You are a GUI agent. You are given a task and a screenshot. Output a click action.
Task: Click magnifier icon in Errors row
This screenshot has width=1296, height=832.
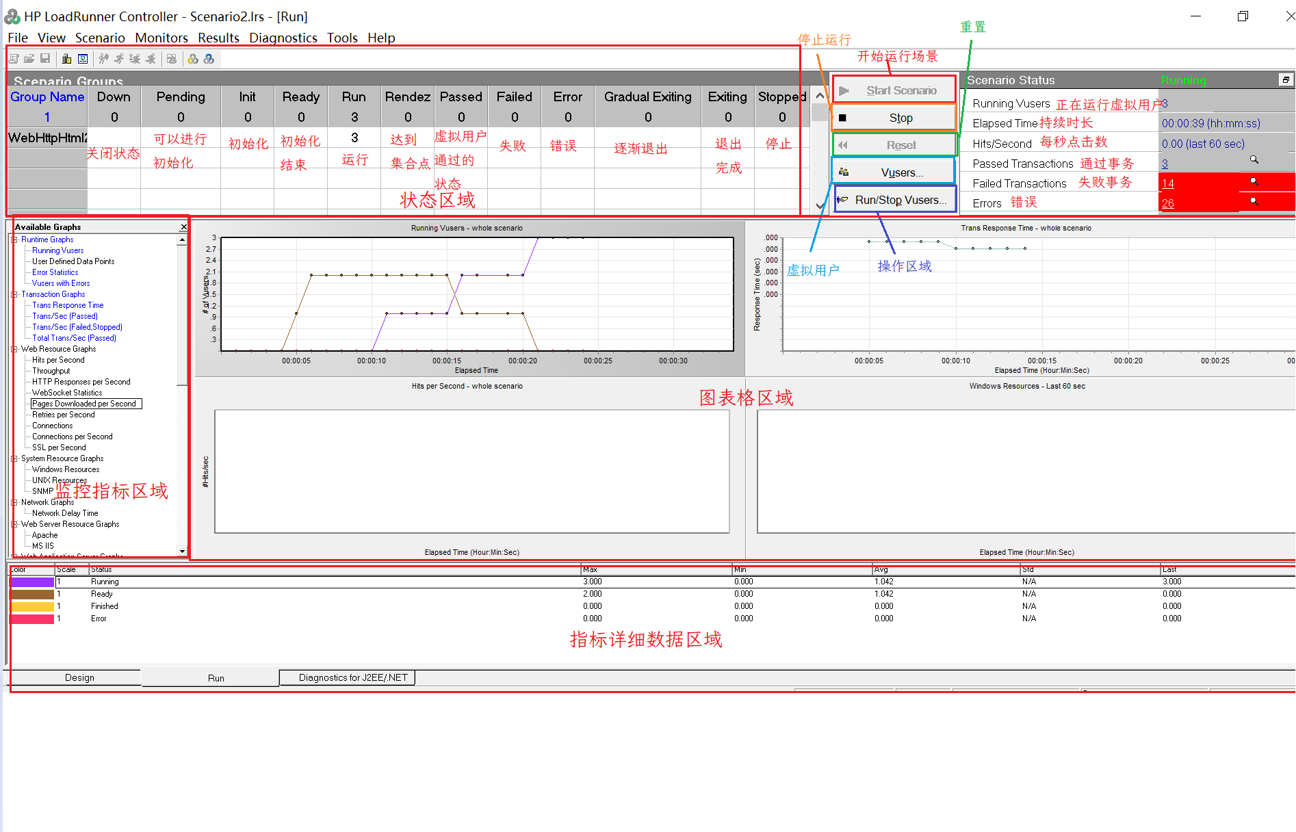tap(1254, 200)
